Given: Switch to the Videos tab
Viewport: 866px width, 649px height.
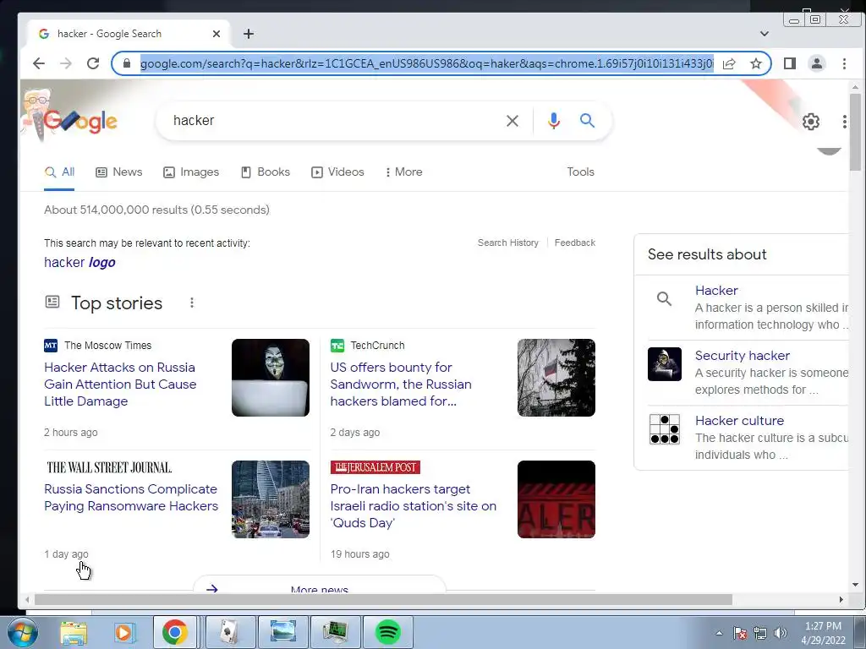Looking at the screenshot, I should 337,172.
